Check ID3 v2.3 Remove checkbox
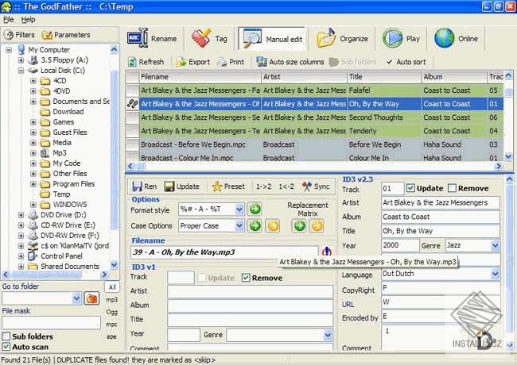This screenshot has width=517, height=365. click(x=452, y=188)
